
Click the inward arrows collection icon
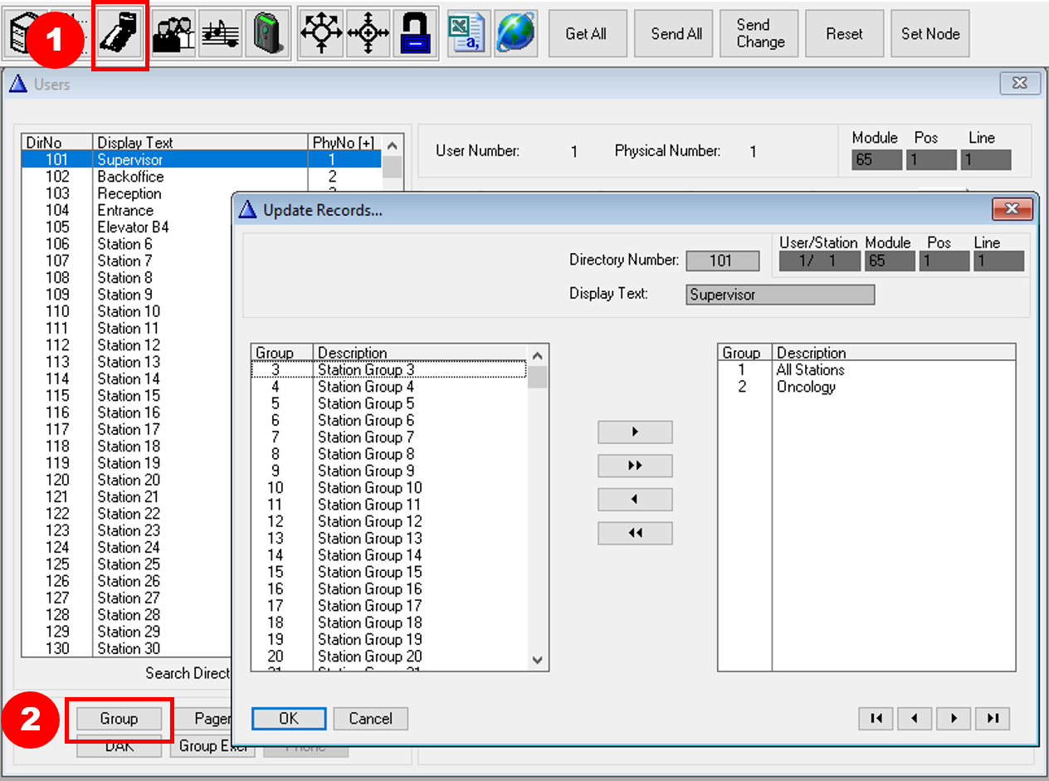click(x=368, y=35)
